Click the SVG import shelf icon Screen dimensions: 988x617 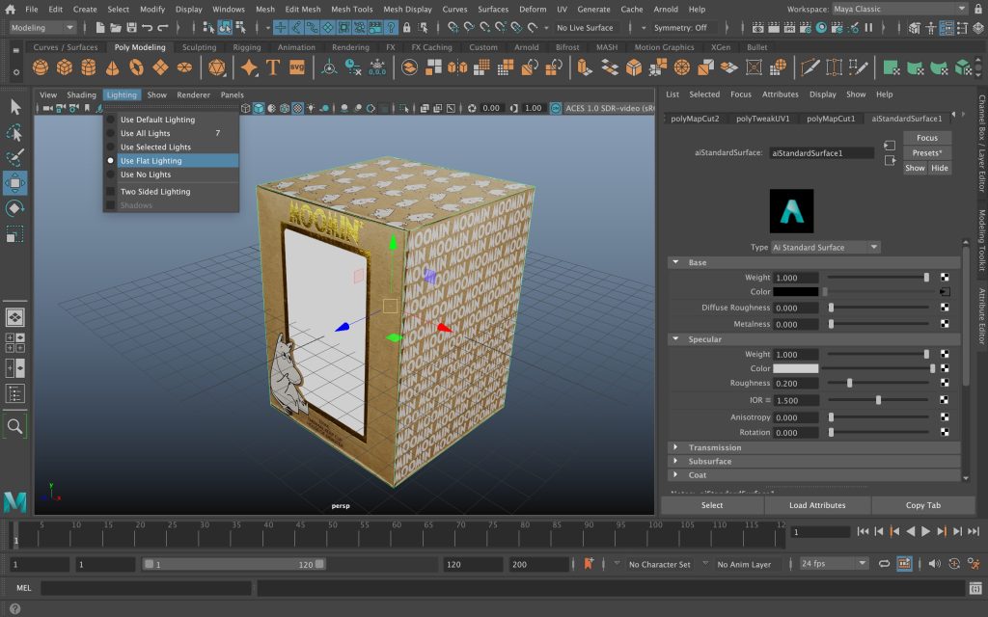(297, 67)
